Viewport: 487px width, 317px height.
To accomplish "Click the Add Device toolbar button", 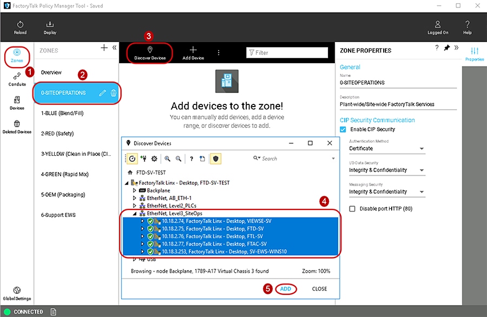I will [193, 53].
